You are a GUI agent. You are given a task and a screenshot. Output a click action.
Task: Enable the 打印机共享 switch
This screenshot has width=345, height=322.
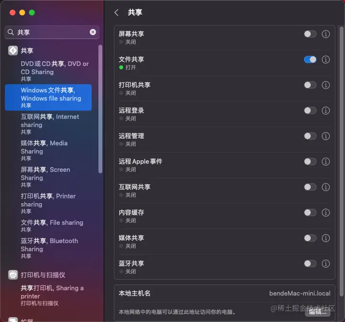[310, 85]
